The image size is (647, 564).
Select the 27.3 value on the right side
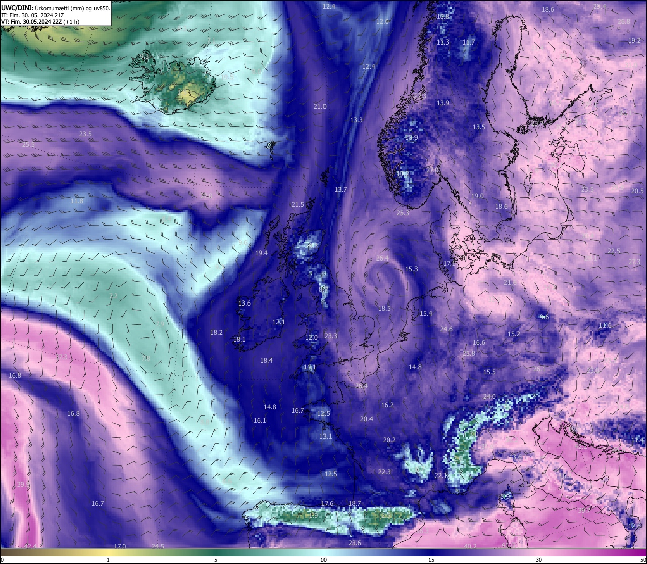click(634, 262)
